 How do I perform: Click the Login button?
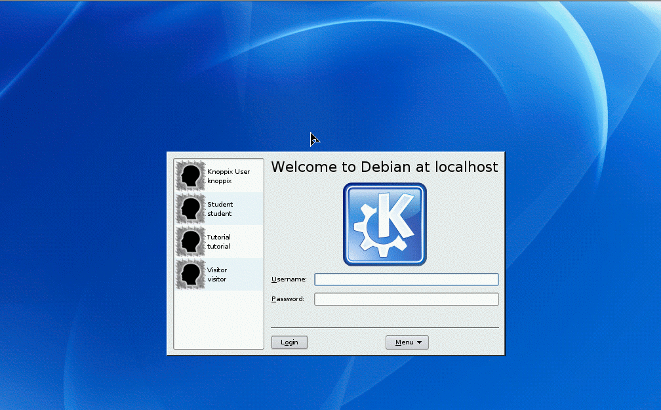click(289, 342)
